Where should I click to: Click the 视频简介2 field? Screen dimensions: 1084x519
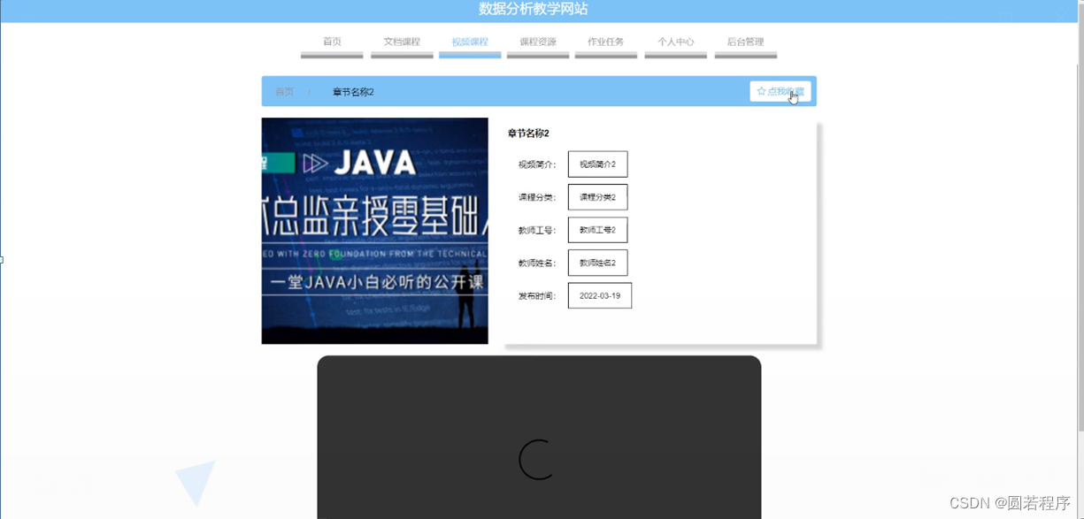pyautogui.click(x=597, y=164)
